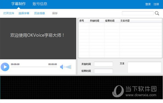Click the black waveform timeline area
Viewport: 163px width, 103px height.
point(82,87)
